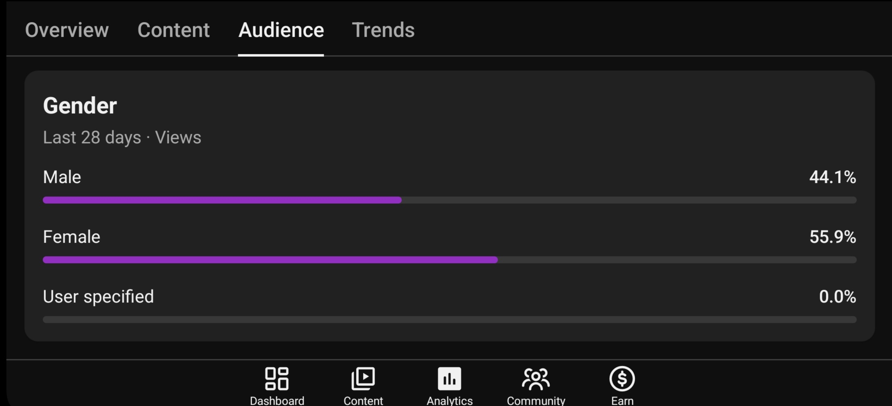Open the Community people icon
The height and width of the screenshot is (406, 892).
point(536,379)
